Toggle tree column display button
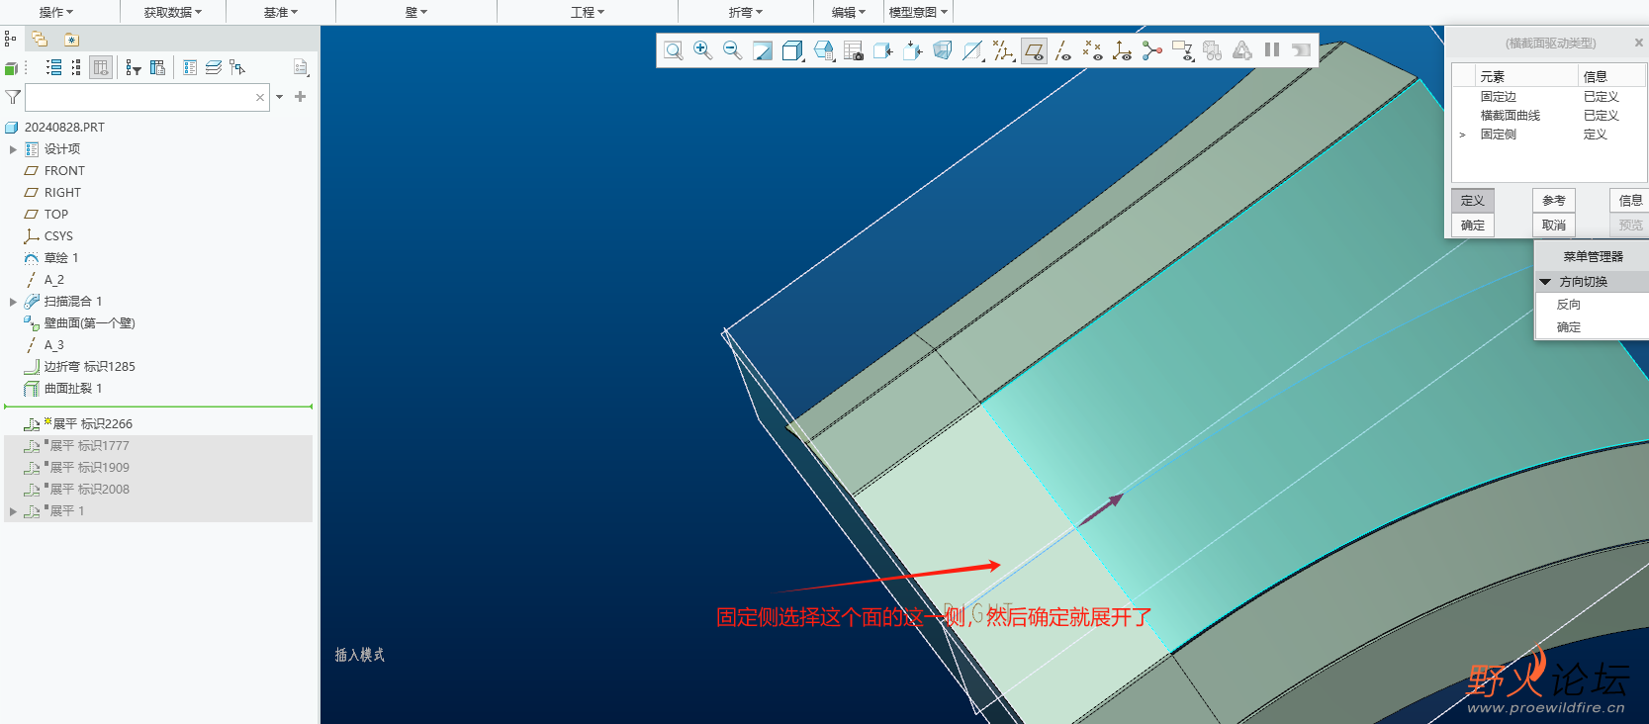The image size is (1649, 724). coord(101,67)
